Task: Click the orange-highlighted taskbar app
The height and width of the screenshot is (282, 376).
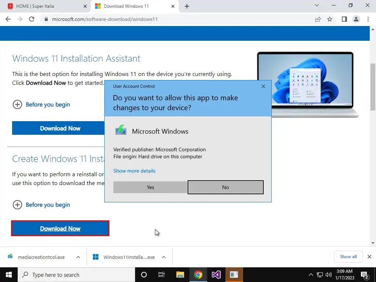Action: [234, 275]
